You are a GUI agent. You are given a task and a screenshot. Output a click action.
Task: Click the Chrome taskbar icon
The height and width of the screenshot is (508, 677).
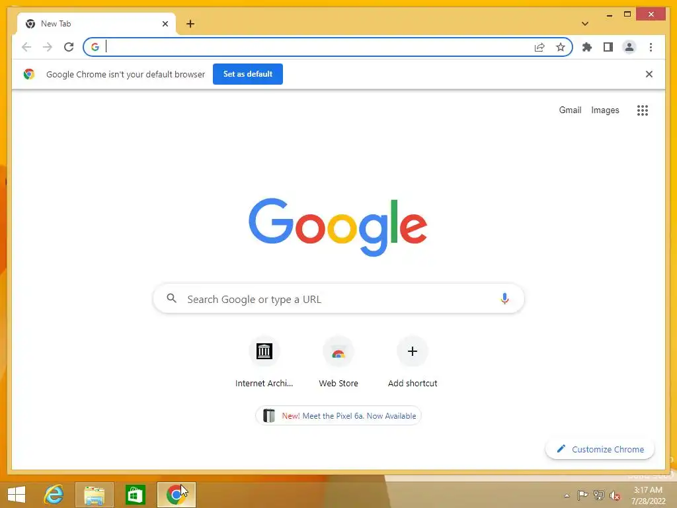click(x=176, y=495)
